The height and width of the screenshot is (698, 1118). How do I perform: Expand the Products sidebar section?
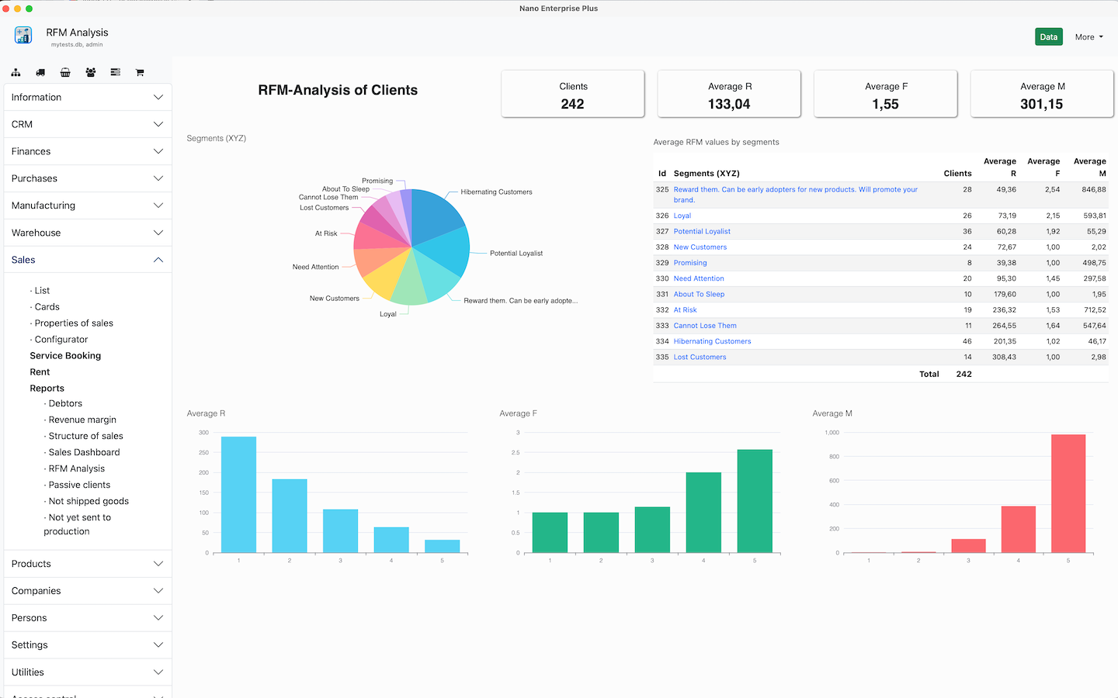[88, 564]
